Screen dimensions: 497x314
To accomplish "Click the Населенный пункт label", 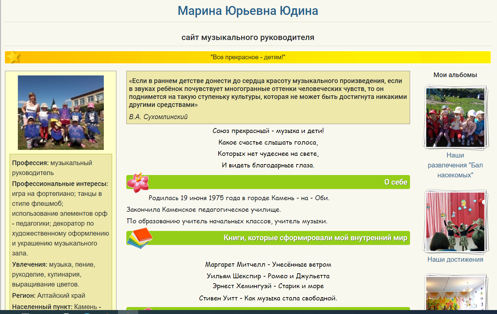I will [x=42, y=307].
